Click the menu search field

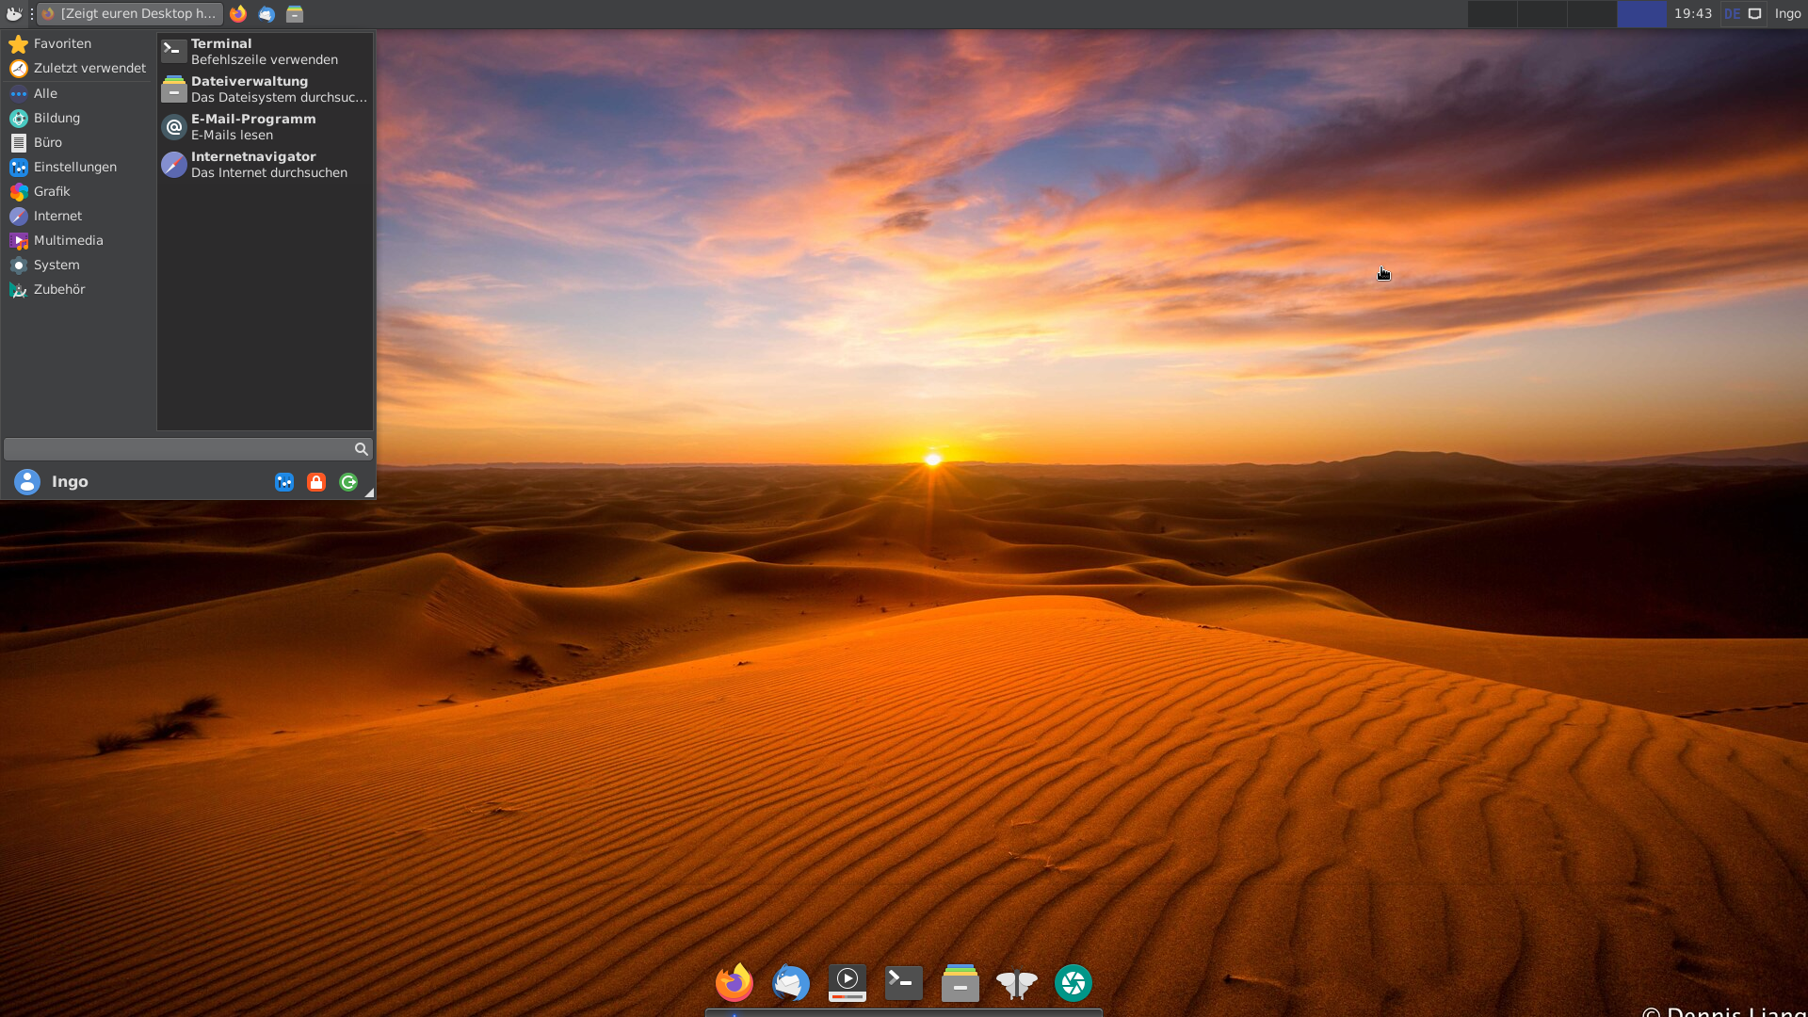coord(179,449)
